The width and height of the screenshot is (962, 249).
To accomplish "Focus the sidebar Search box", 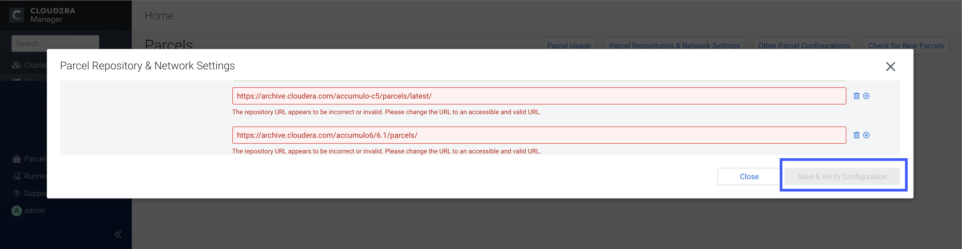I will click(x=55, y=44).
